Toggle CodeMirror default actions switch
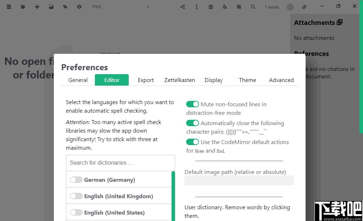Image resolution: width=363 pixels, height=221 pixels. [x=193, y=142]
